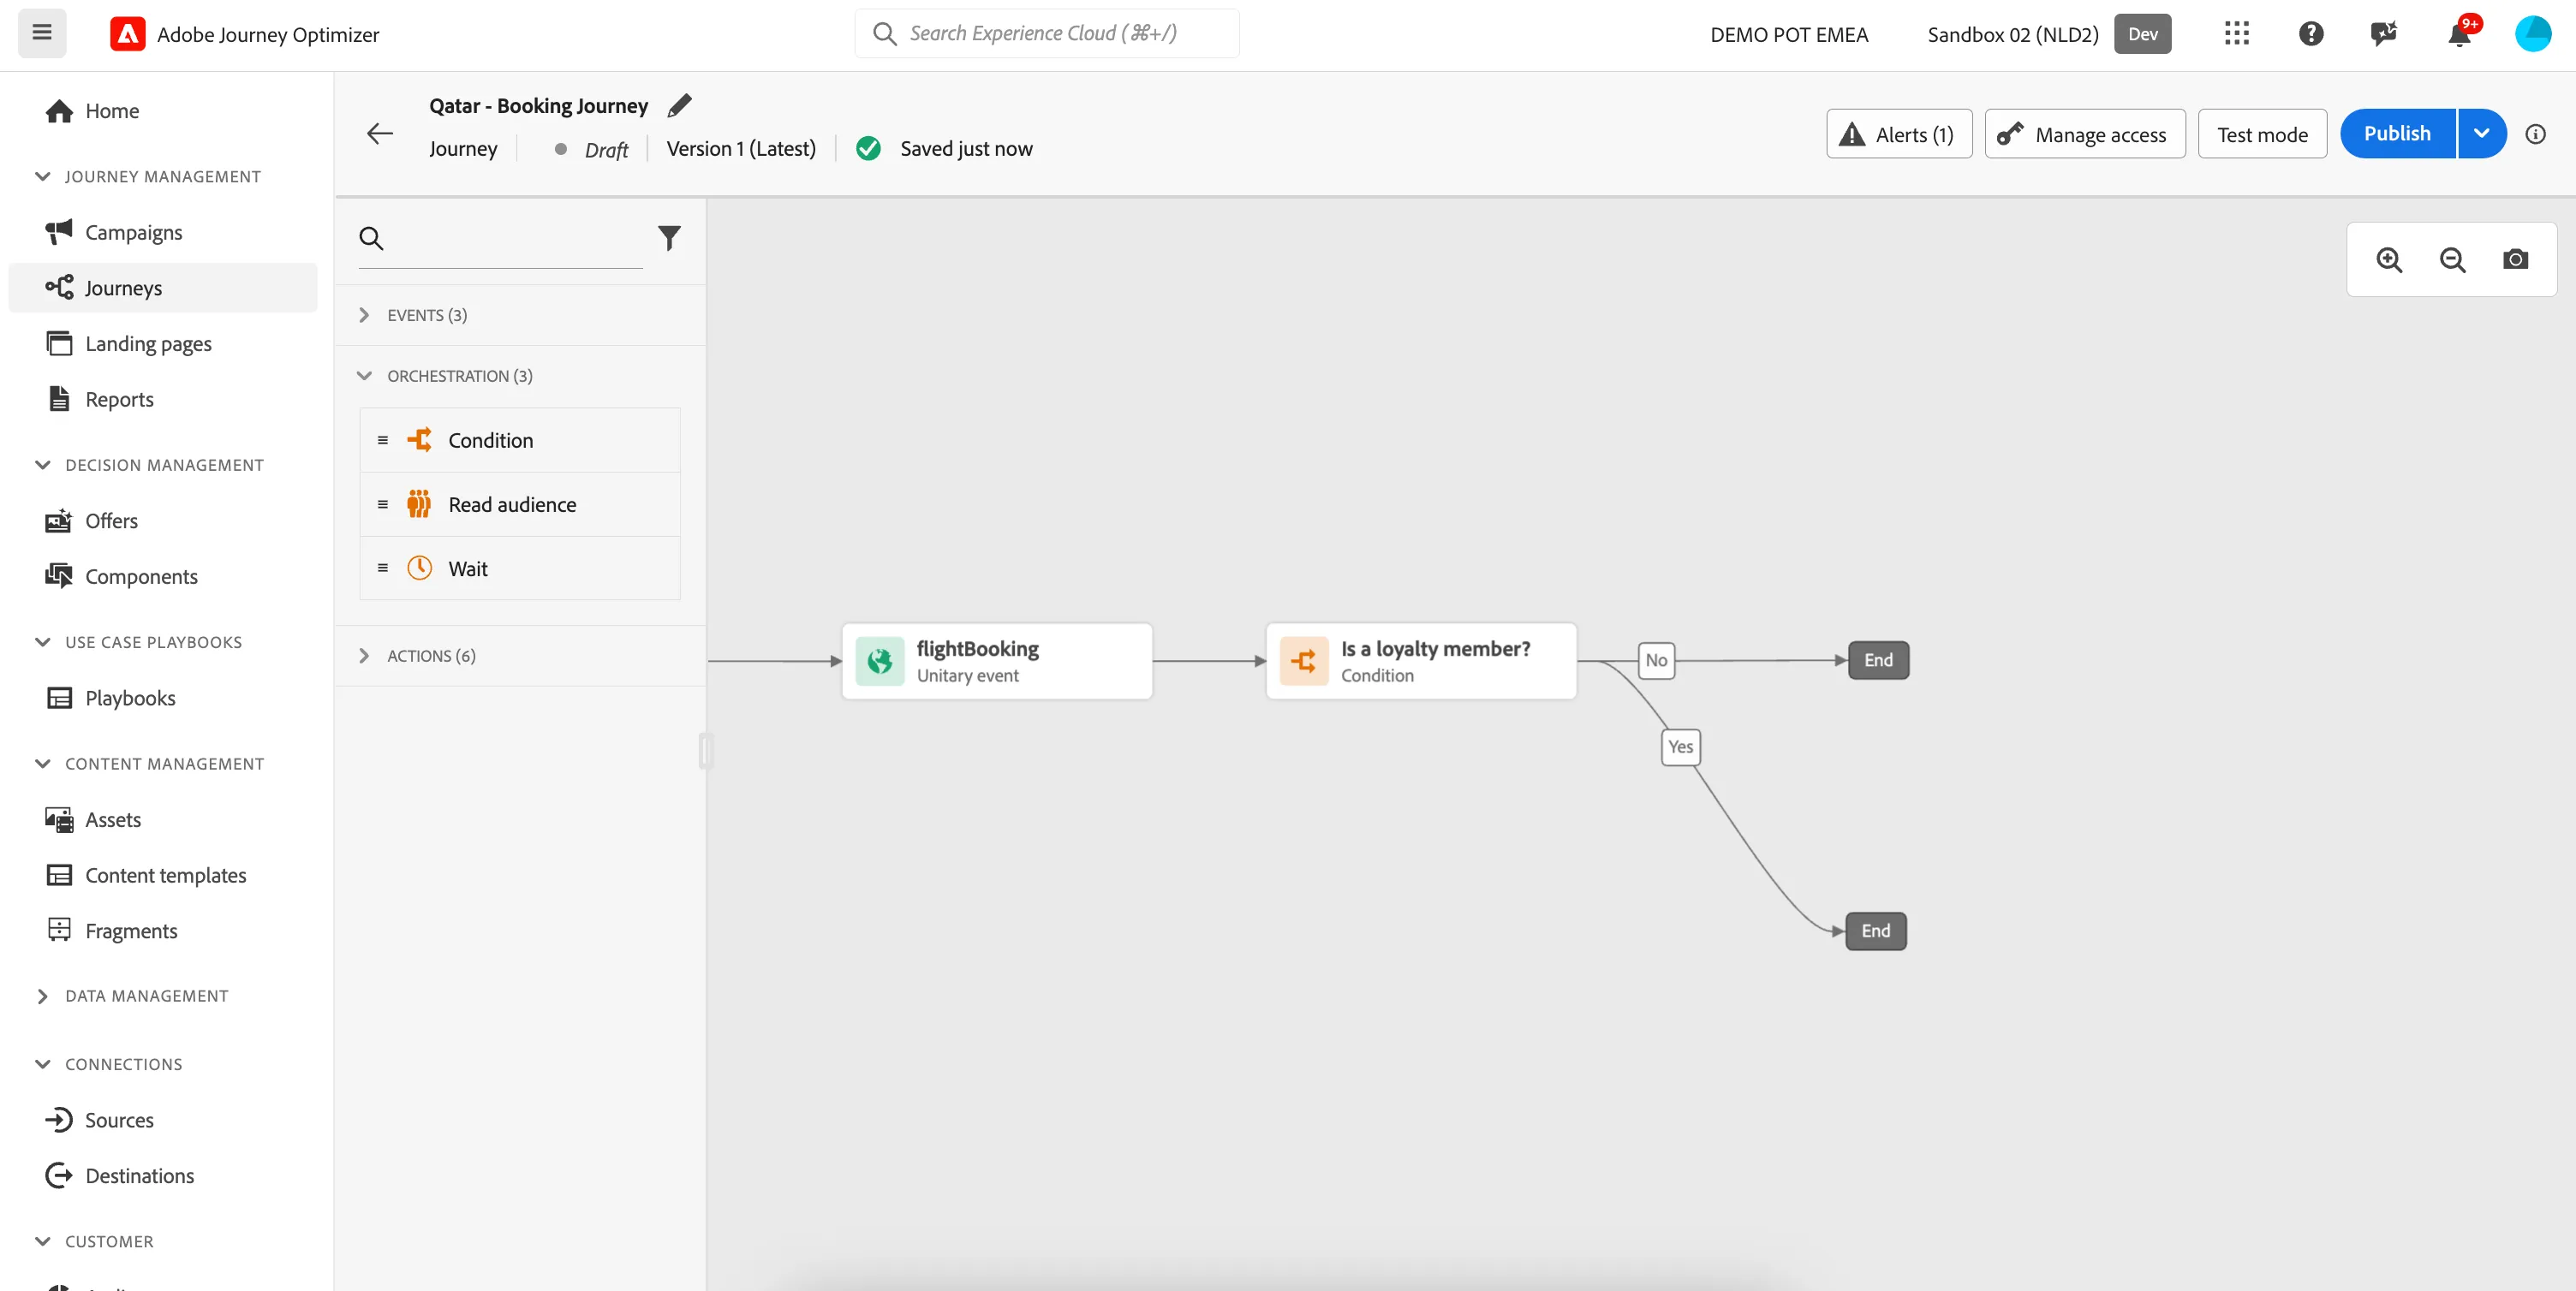Click the zoom in canvas icon

[2389, 260]
